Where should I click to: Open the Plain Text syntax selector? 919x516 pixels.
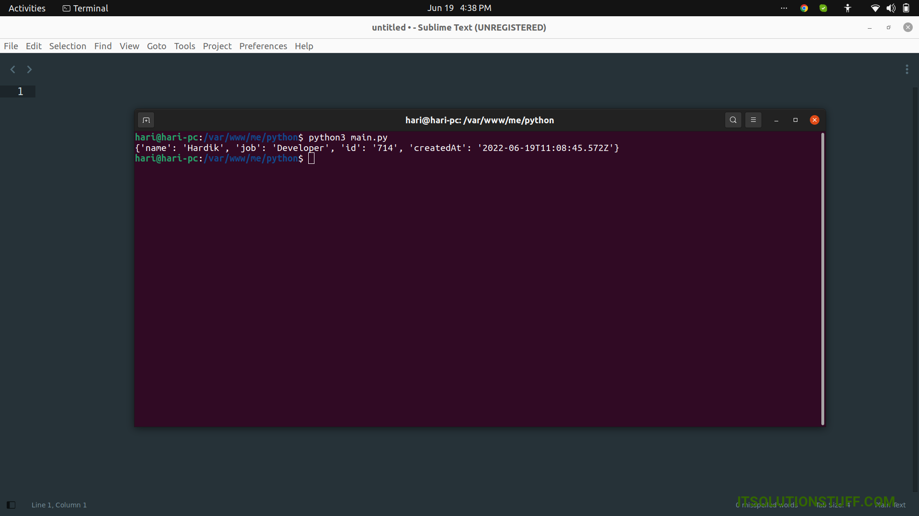pyautogui.click(x=891, y=505)
